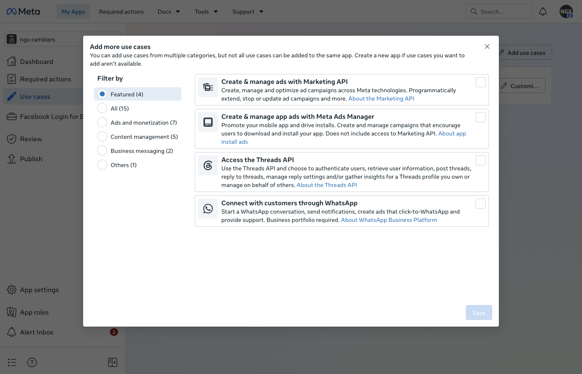
Task: Check the Threads API use case checkbox
Action: 481,160
